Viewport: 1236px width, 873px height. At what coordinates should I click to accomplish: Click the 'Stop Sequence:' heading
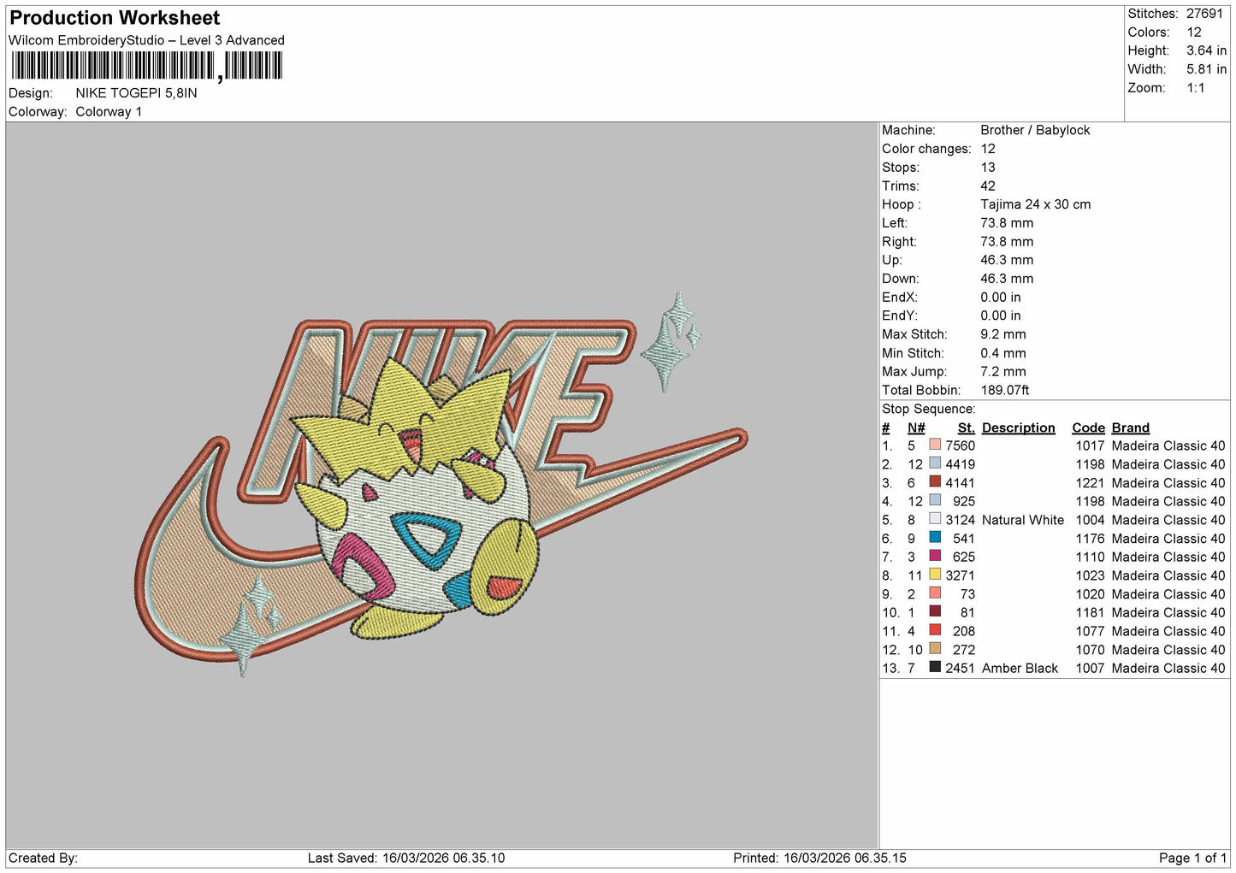point(928,409)
